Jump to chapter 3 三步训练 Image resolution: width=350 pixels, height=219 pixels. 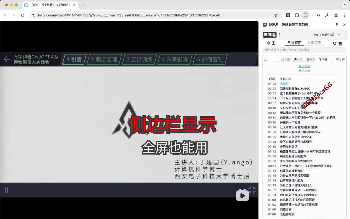tap(139, 59)
